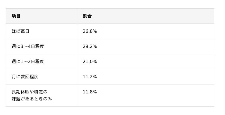
Task: Click the word 休暇 in last row
Action: [x=25, y=92]
